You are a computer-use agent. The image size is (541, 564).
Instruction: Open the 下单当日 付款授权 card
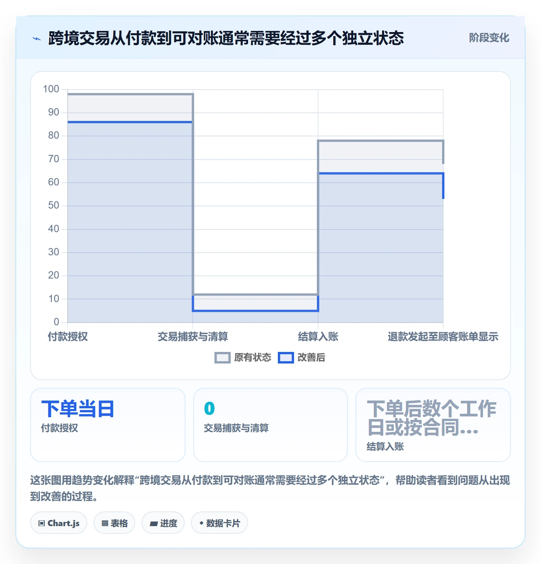[x=108, y=425]
